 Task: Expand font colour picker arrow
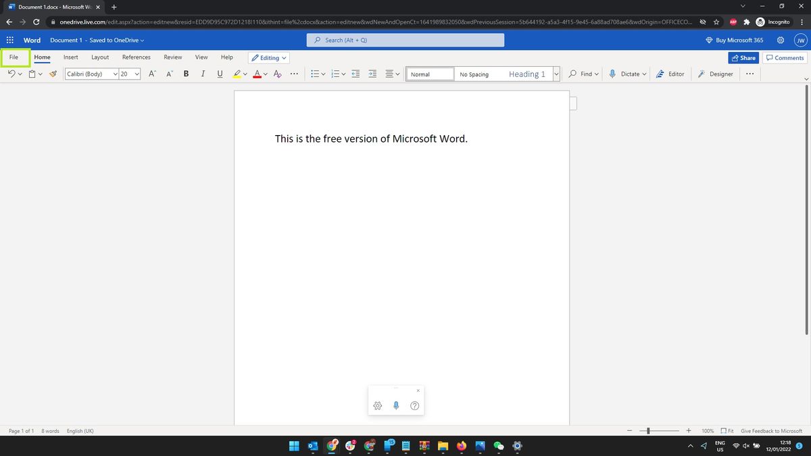click(x=266, y=74)
